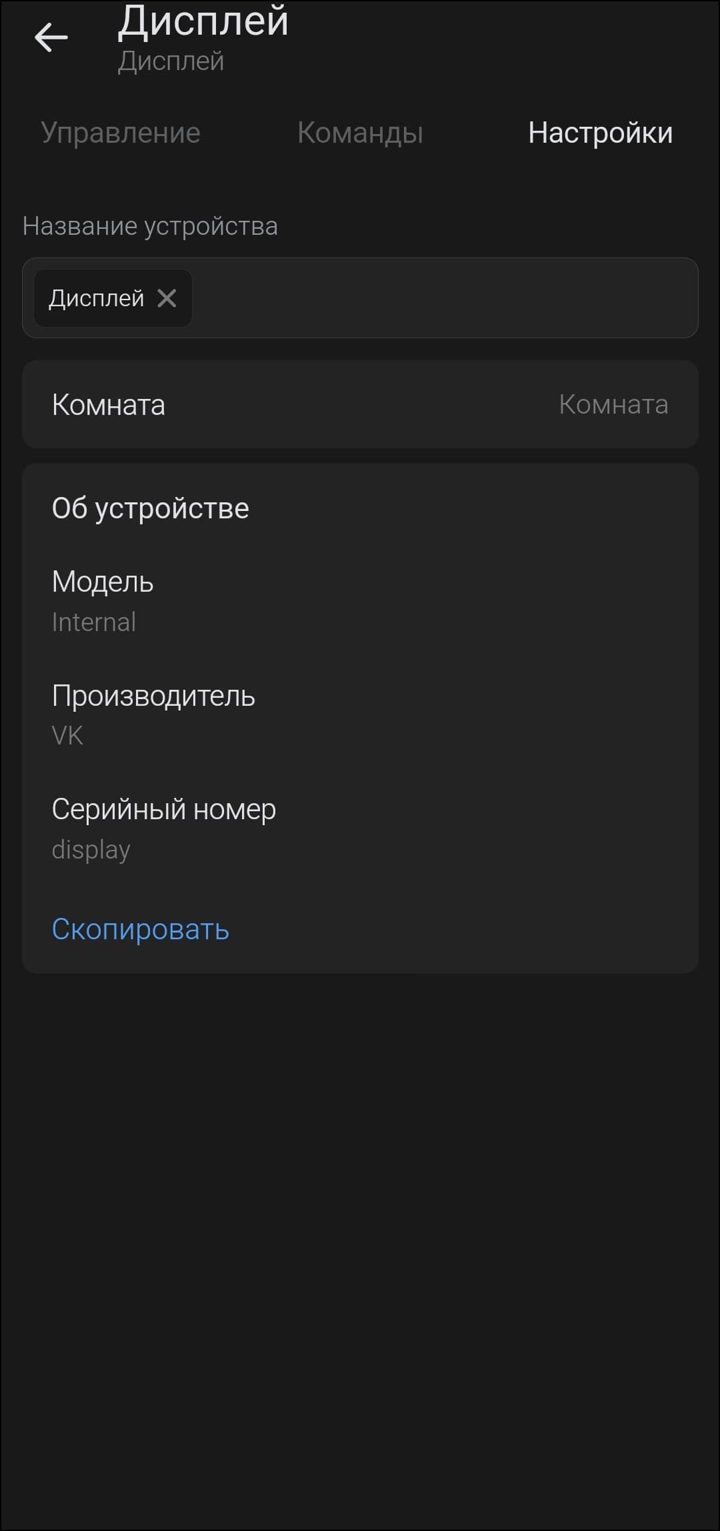The image size is (720, 1531).
Task: Tap the Об устройстве section heading
Action: [x=151, y=508]
